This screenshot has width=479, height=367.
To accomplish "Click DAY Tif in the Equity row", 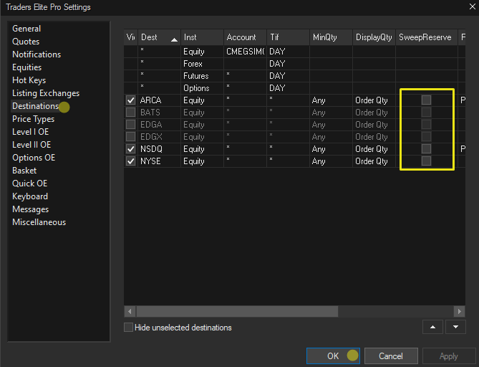I will (x=288, y=52).
